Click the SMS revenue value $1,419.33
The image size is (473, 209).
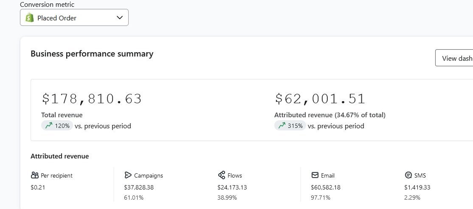(x=417, y=187)
